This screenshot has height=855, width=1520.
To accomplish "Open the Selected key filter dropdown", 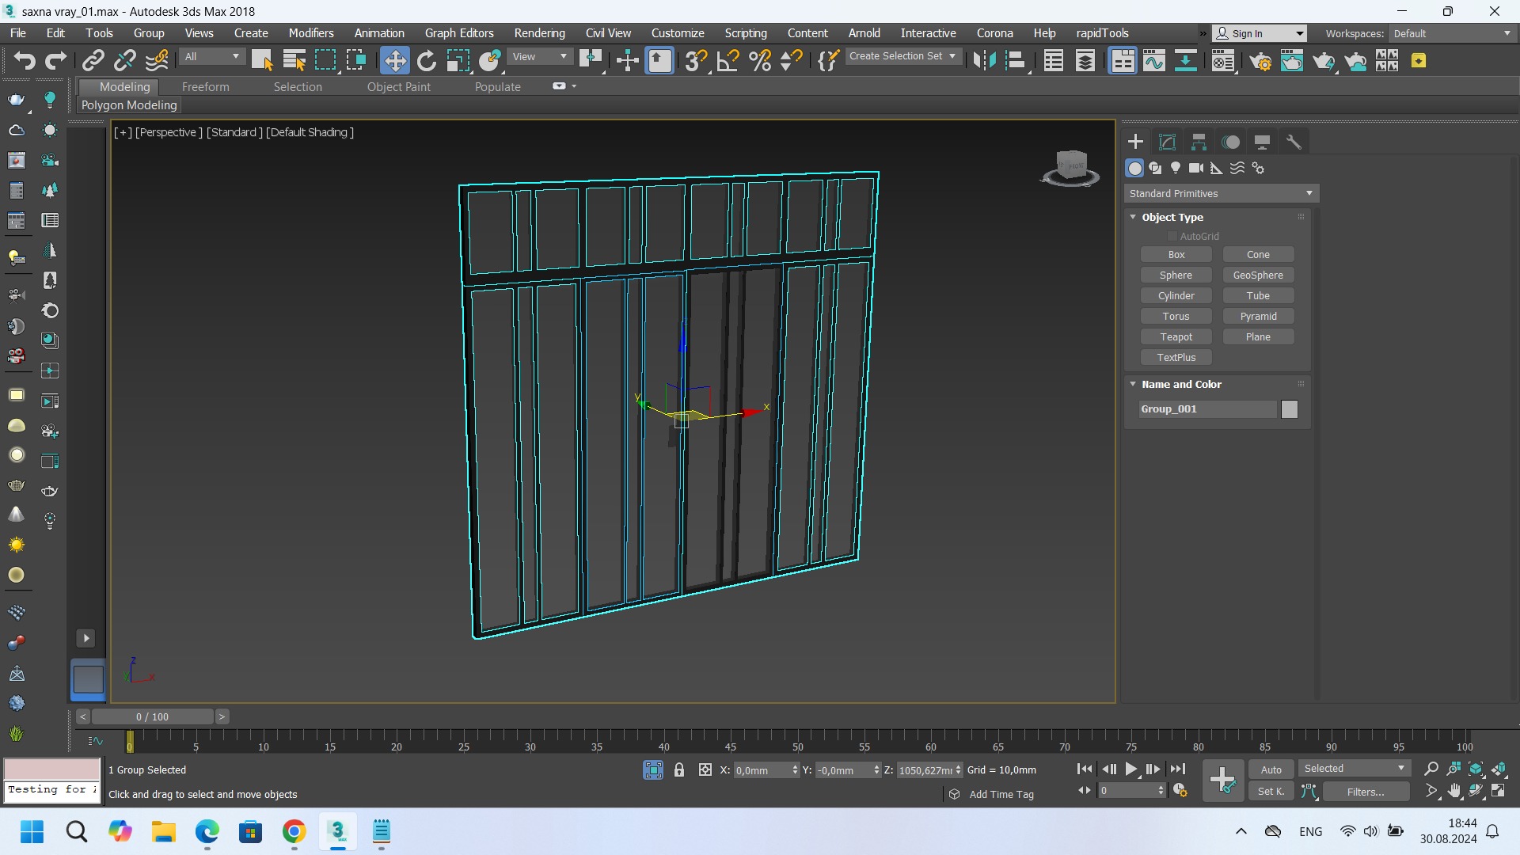I will 1354,769.
